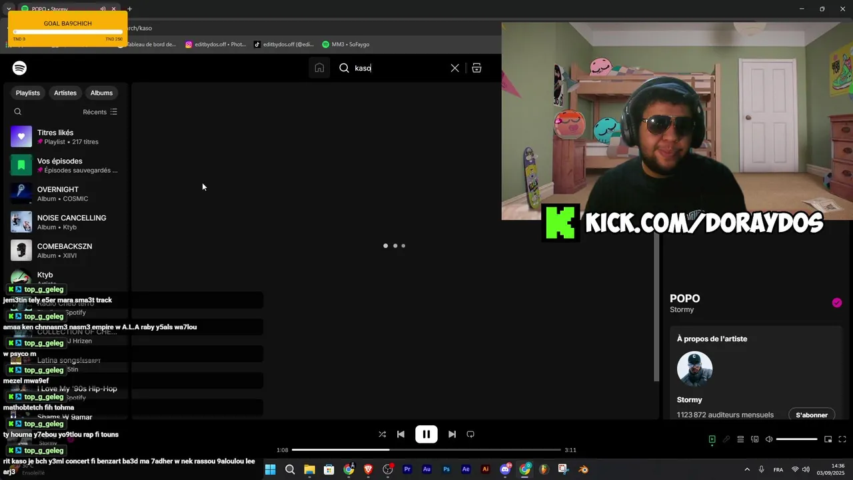Open OVERNIGHT album
The width and height of the screenshot is (853, 480).
click(x=67, y=193)
